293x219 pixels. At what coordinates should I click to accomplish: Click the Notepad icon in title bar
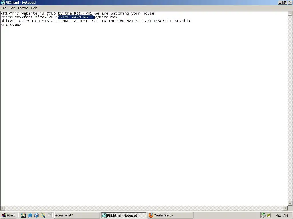pos(3,2)
